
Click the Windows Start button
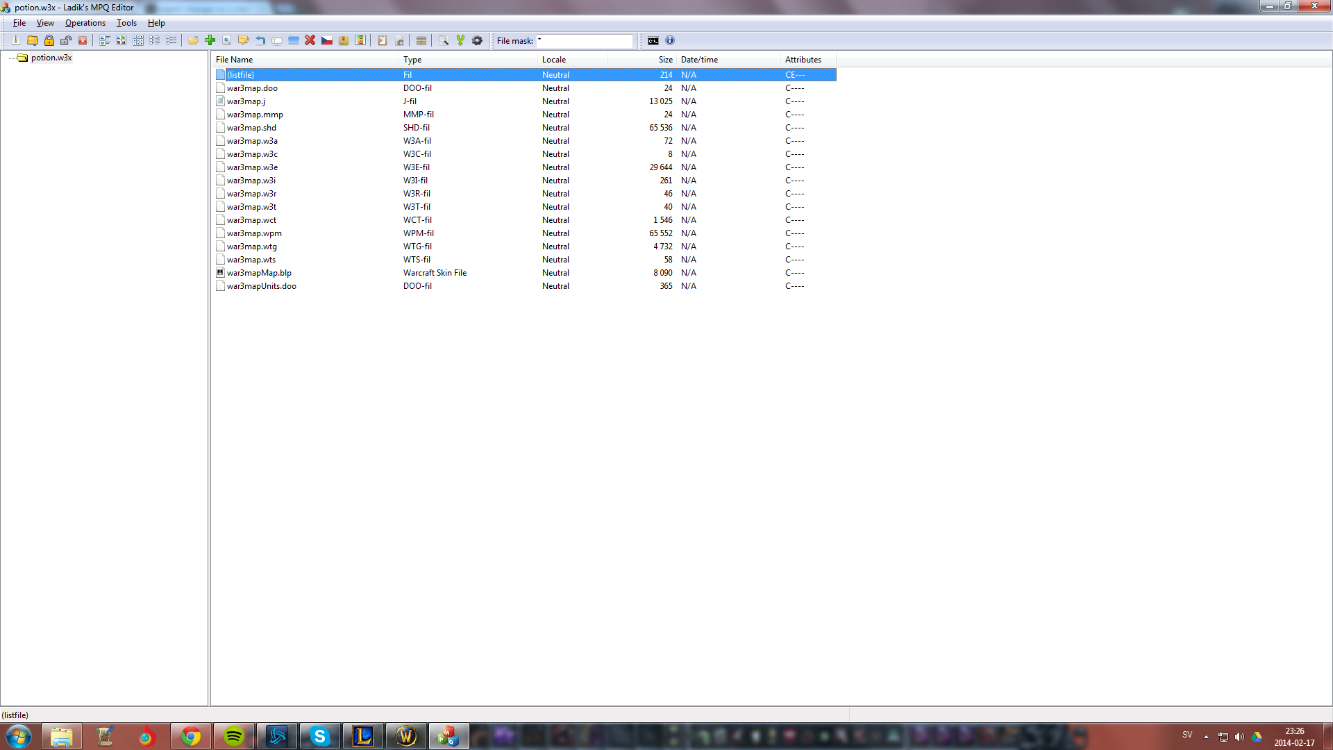[19, 736]
